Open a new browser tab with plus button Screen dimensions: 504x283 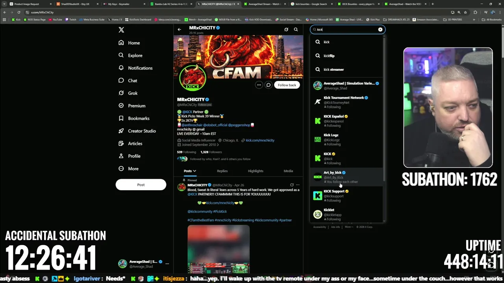coord(433,4)
